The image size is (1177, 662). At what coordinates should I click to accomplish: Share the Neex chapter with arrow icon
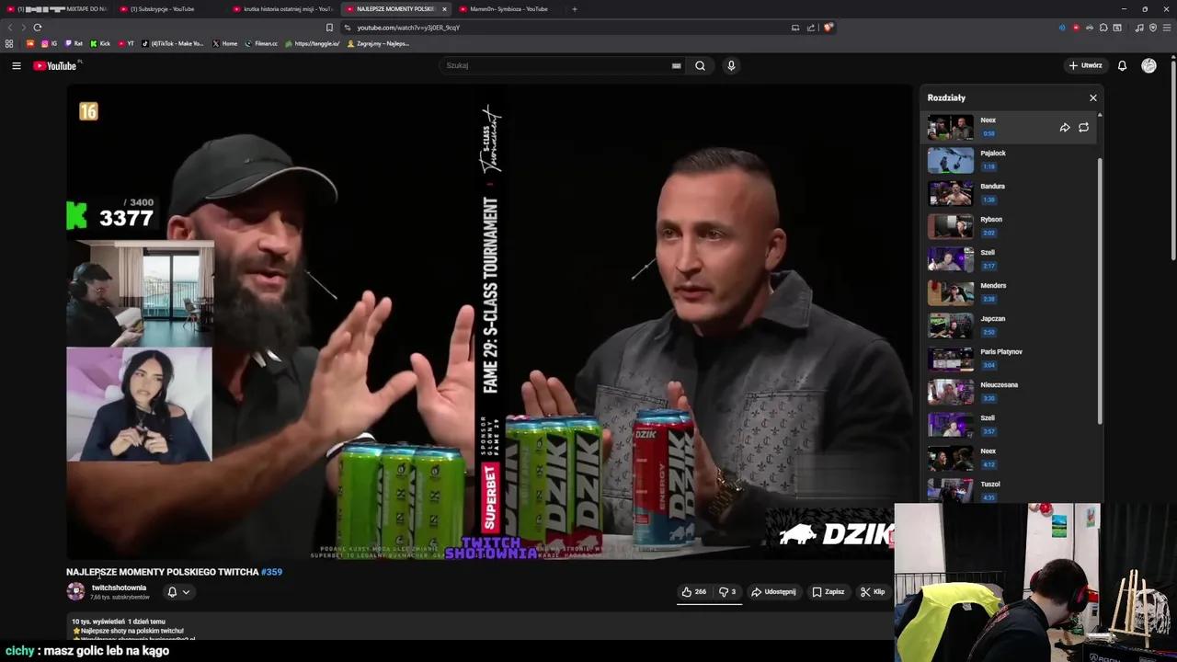1065,128
